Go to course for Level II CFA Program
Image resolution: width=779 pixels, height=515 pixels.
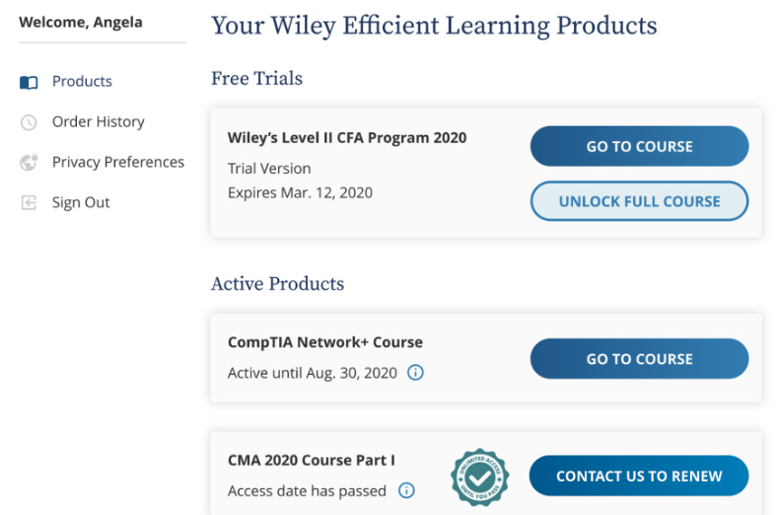639,146
